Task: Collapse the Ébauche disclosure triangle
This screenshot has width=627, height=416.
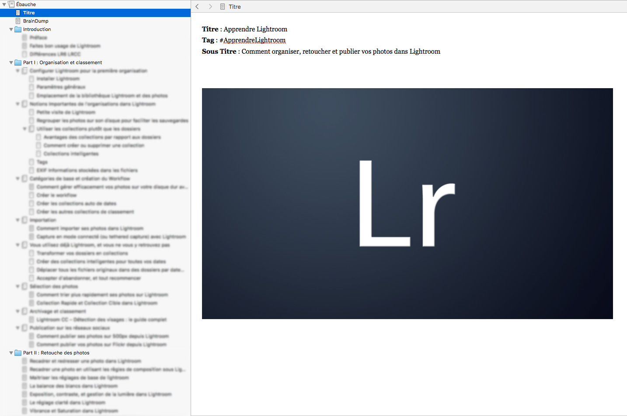Action: (4, 4)
